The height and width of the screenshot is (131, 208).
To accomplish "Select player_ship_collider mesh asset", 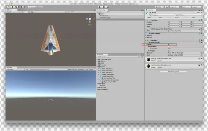I will pyautogui.click(x=110, y=82).
